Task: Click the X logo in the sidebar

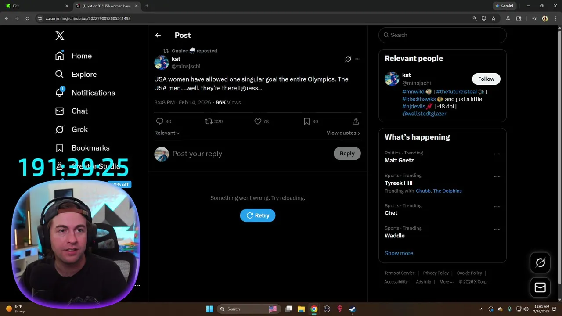Action: tap(60, 36)
